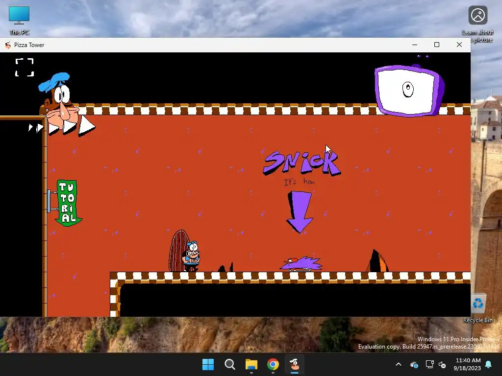Expand the hidden system tray icons chevron
Image resolution: width=502 pixels, height=376 pixels.
coord(399,364)
